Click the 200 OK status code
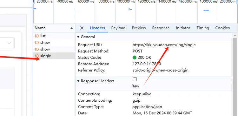Viewport: 238px width, 116px height. (144, 58)
